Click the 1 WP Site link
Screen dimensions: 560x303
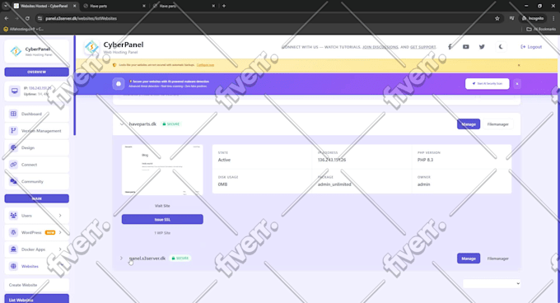click(162, 233)
